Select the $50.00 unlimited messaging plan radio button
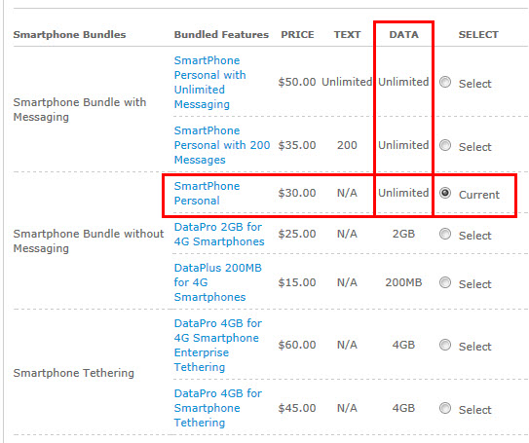This screenshot has width=529, height=443. click(445, 82)
